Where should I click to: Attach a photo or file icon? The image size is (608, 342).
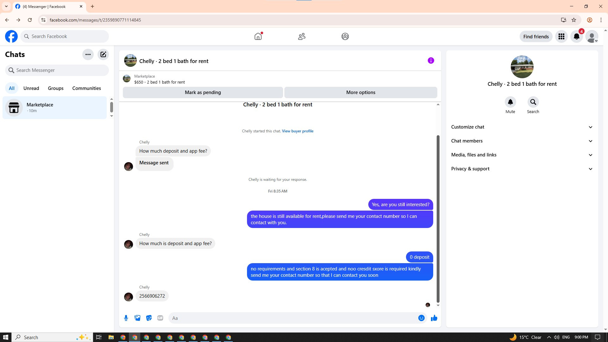pyautogui.click(x=137, y=318)
